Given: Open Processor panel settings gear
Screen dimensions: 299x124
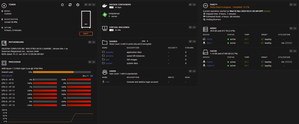Looking at the screenshot, I should [x=90, y=62].
